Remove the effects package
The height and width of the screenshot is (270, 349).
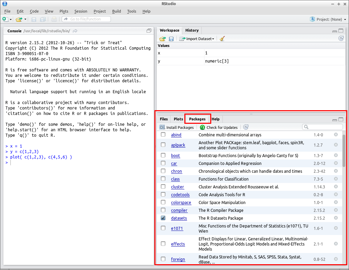coord(336,243)
